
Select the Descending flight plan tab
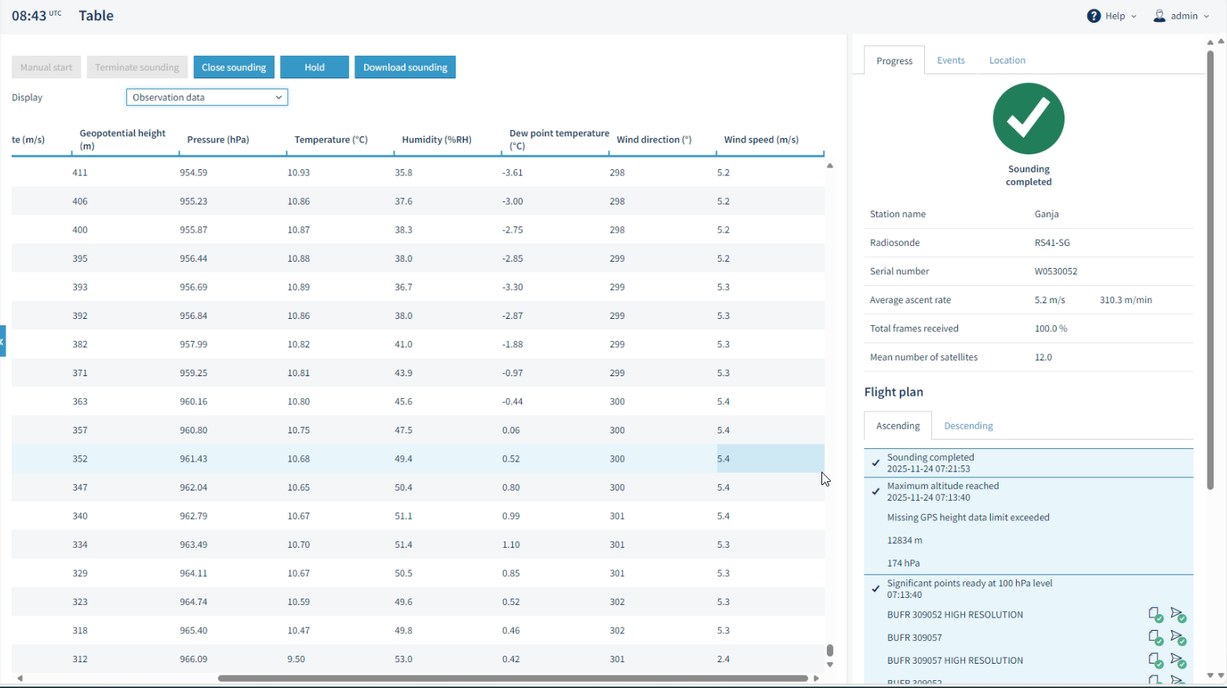coord(968,425)
